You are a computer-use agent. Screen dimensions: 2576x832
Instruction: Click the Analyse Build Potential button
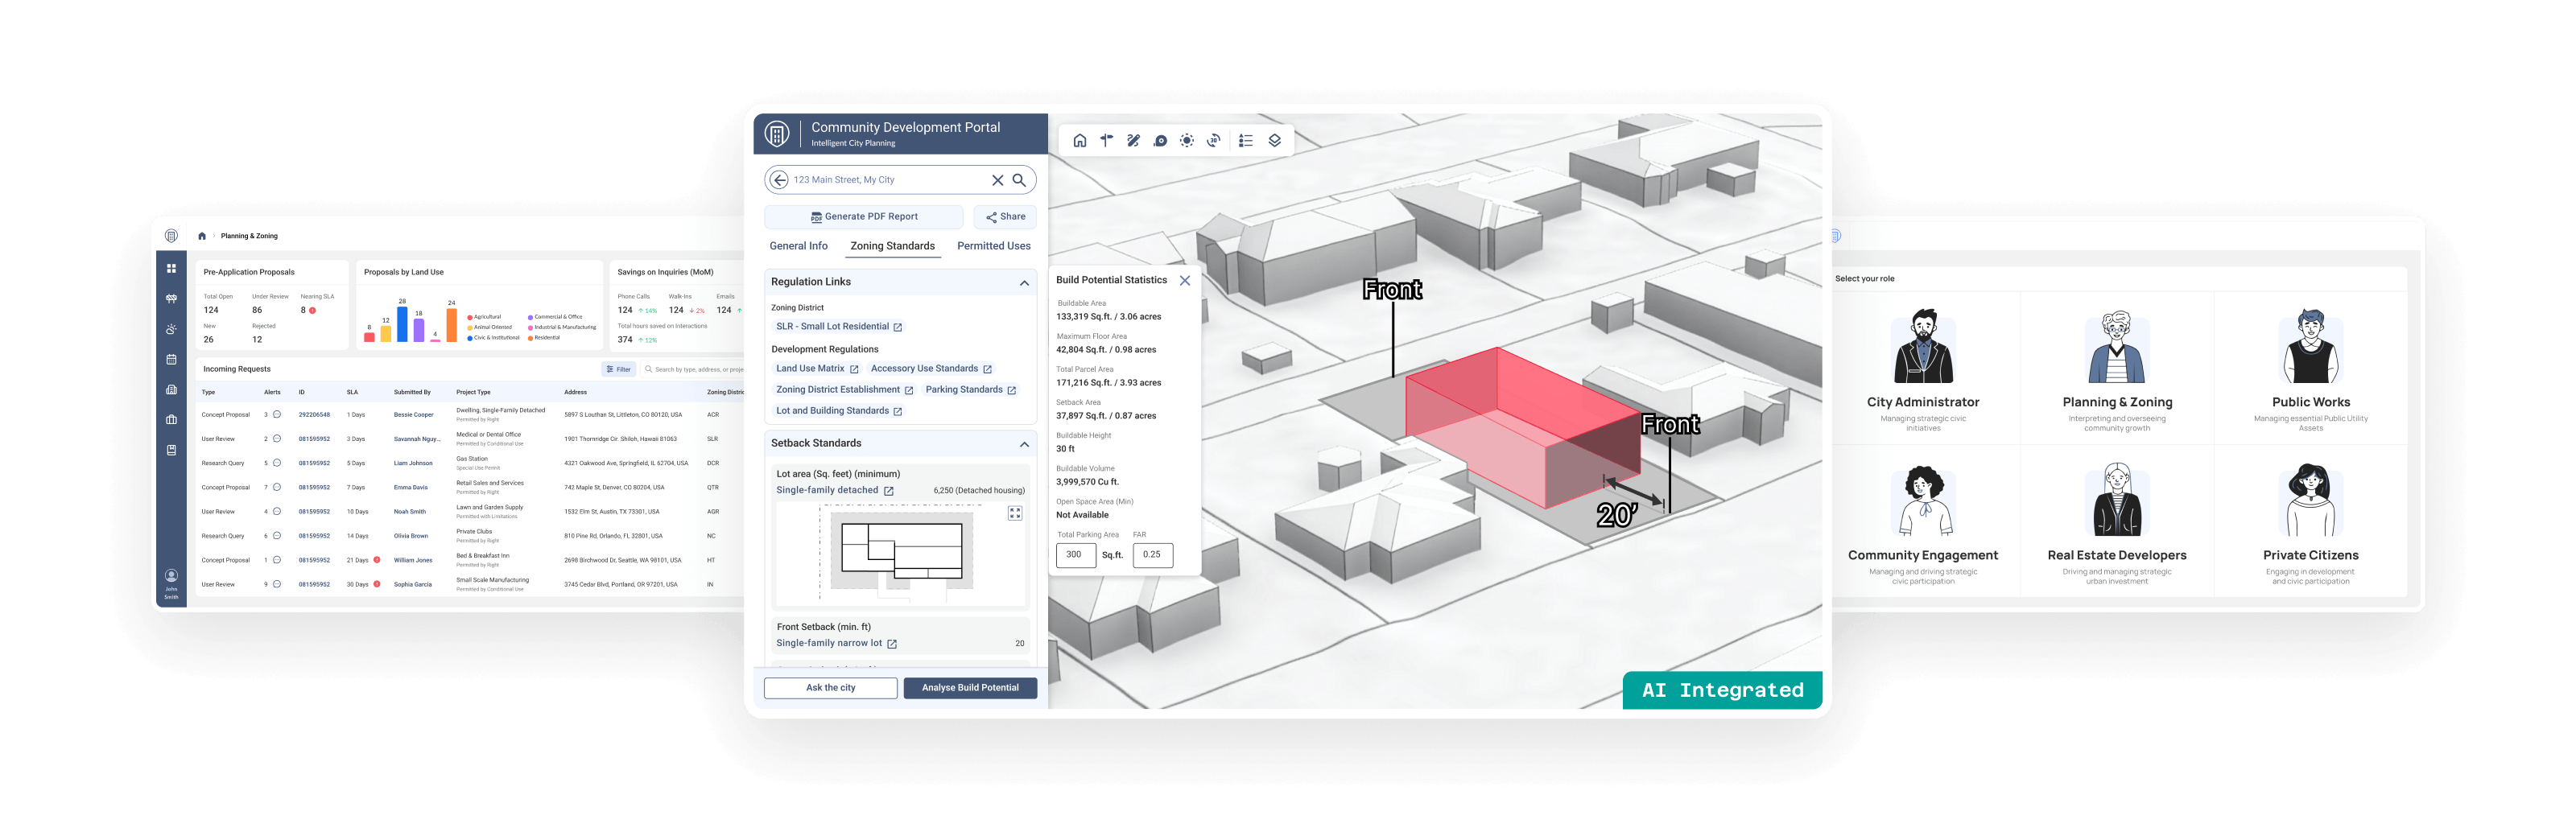point(970,688)
